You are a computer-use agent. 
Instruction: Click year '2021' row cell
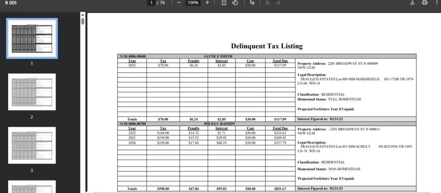point(132,138)
